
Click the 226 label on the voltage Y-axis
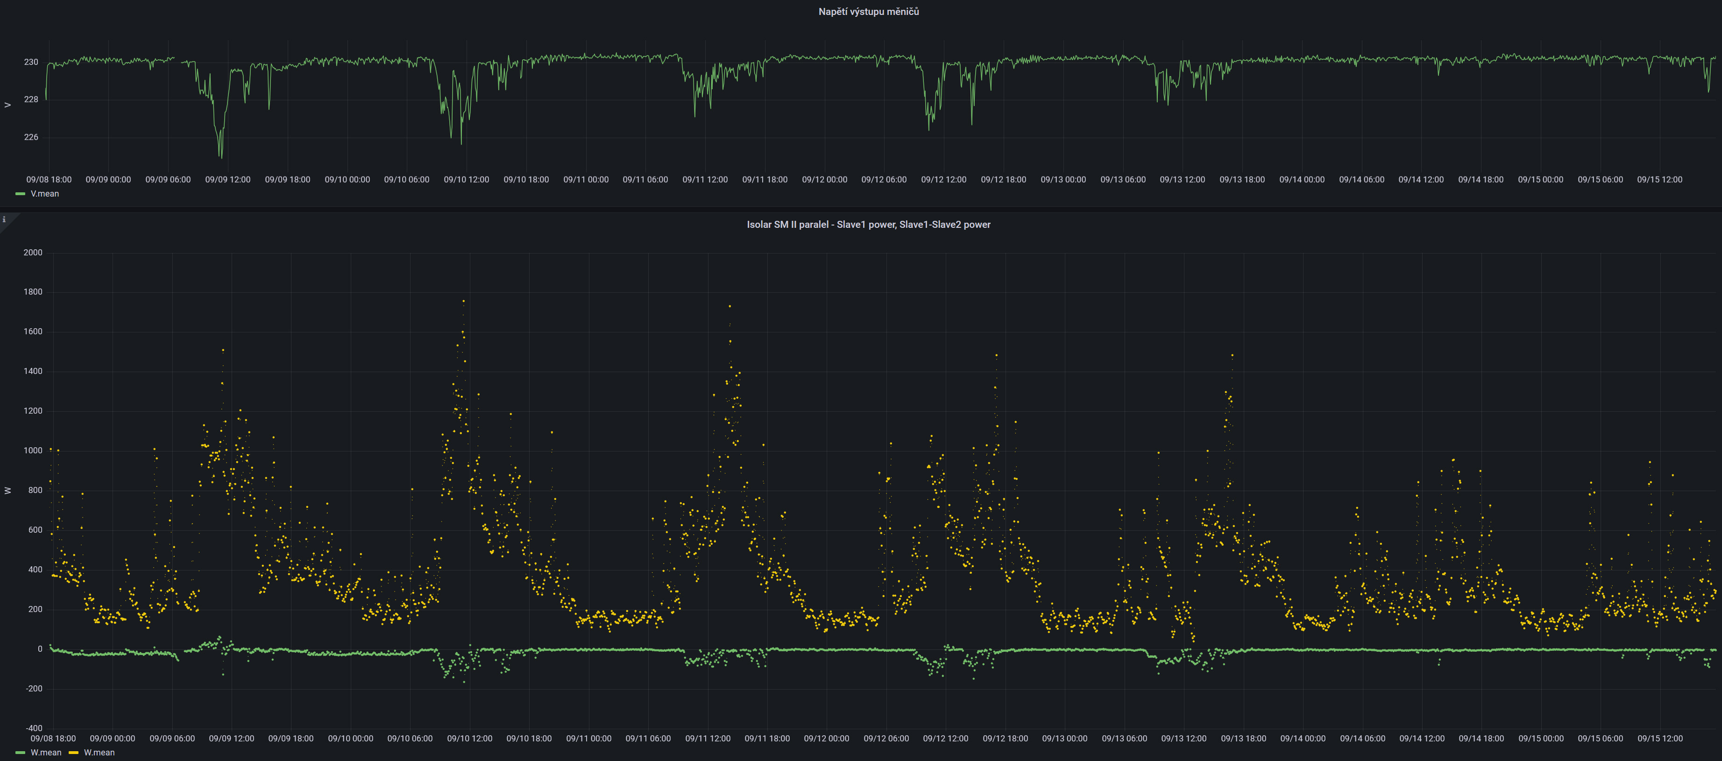(x=31, y=137)
